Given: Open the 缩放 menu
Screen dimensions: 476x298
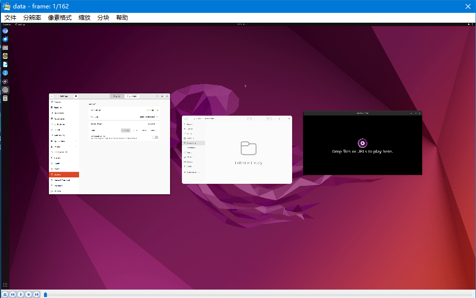Looking at the screenshot, I should [85, 18].
